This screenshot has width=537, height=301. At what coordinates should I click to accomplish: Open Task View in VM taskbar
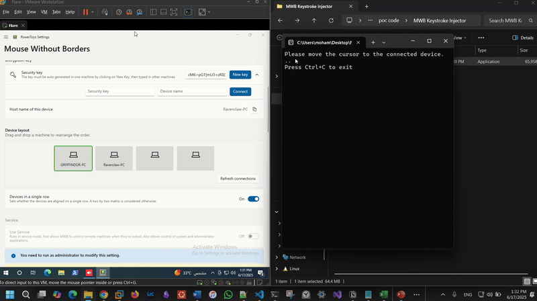click(33, 273)
